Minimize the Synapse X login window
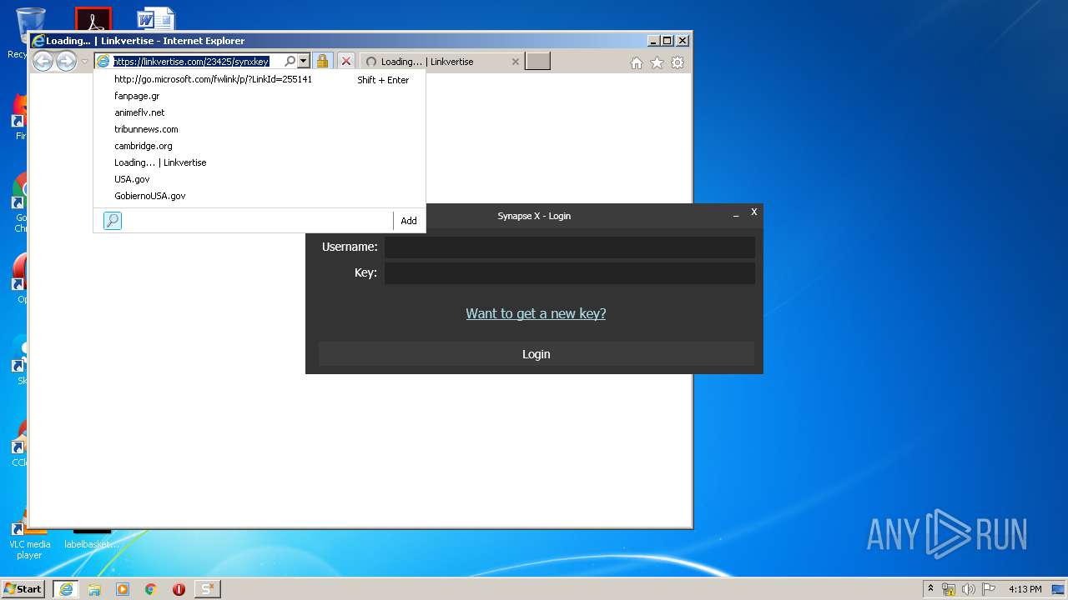Image resolution: width=1068 pixels, height=600 pixels. [x=736, y=215]
